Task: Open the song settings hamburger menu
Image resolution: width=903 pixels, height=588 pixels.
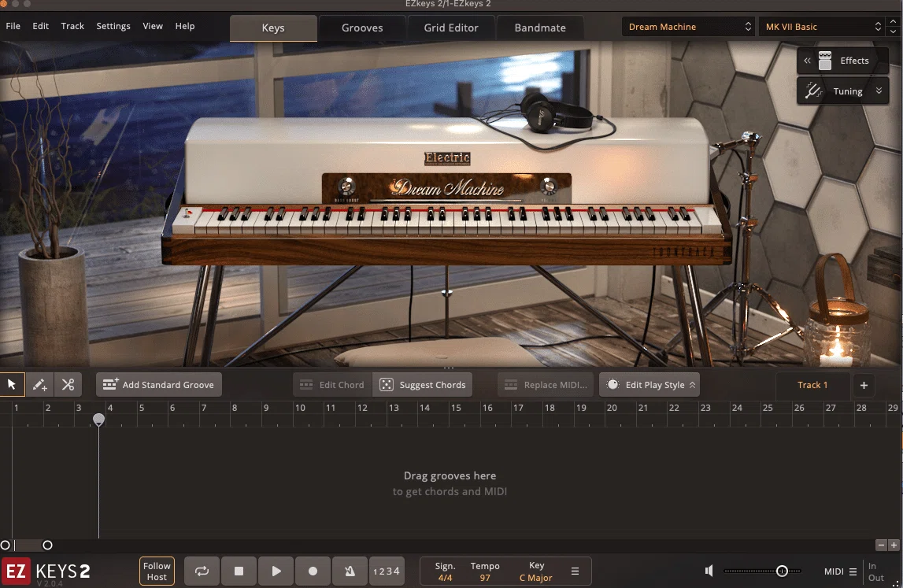Action: 575,571
